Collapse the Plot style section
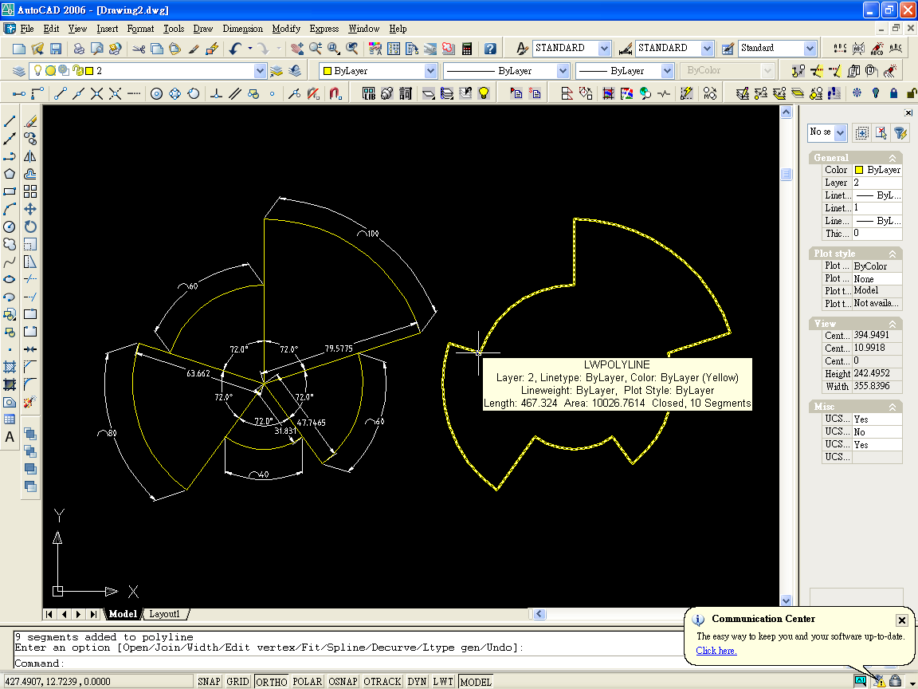The width and height of the screenshot is (918, 689). pyautogui.click(x=892, y=254)
